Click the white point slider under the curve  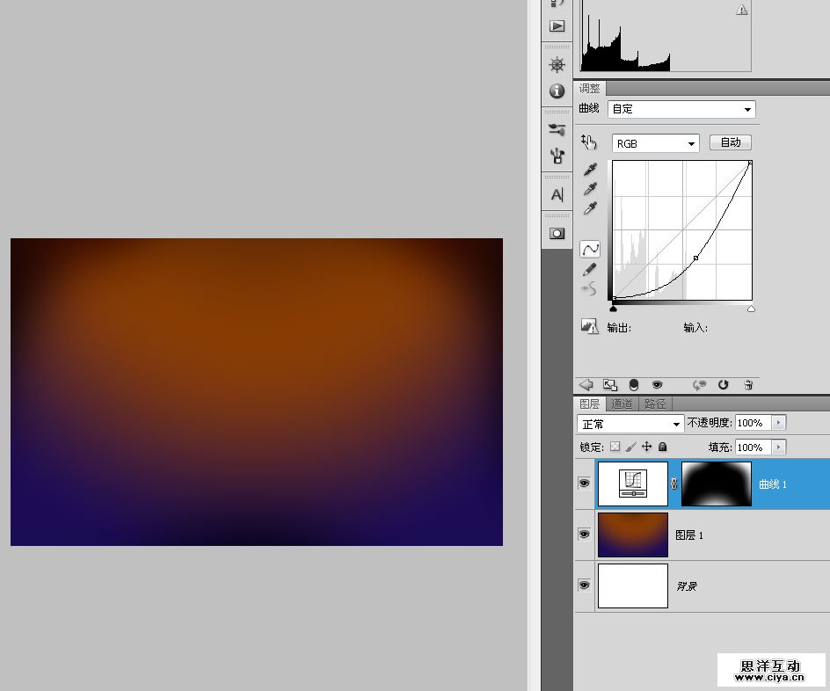(751, 309)
